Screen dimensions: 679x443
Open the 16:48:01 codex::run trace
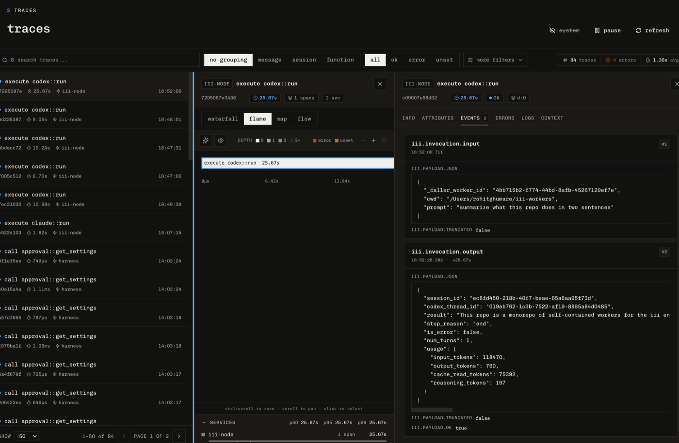point(94,115)
